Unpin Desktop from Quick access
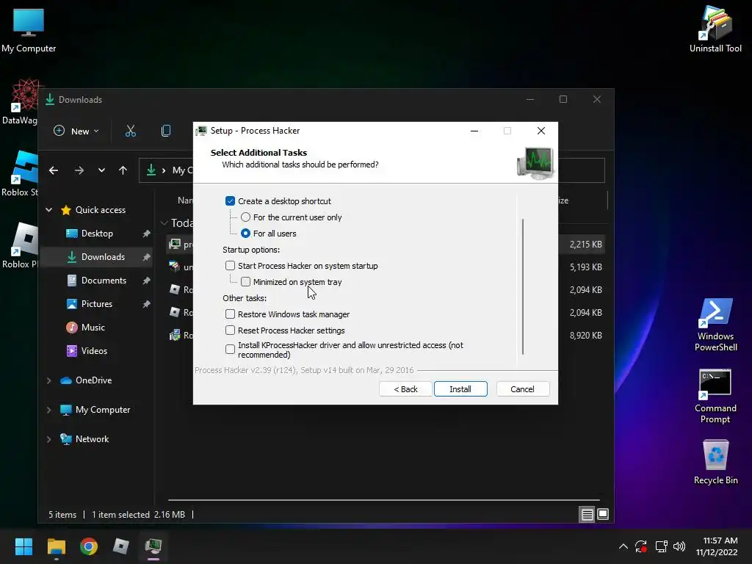 point(146,234)
